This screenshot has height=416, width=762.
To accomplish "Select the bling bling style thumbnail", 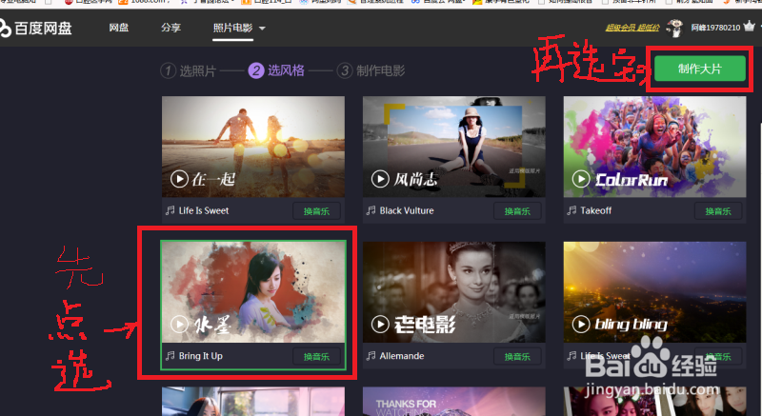I will click(654, 291).
